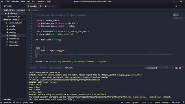Place cursor at the terminal prompt
The width and height of the screenshot is (185, 104).
(73, 99)
